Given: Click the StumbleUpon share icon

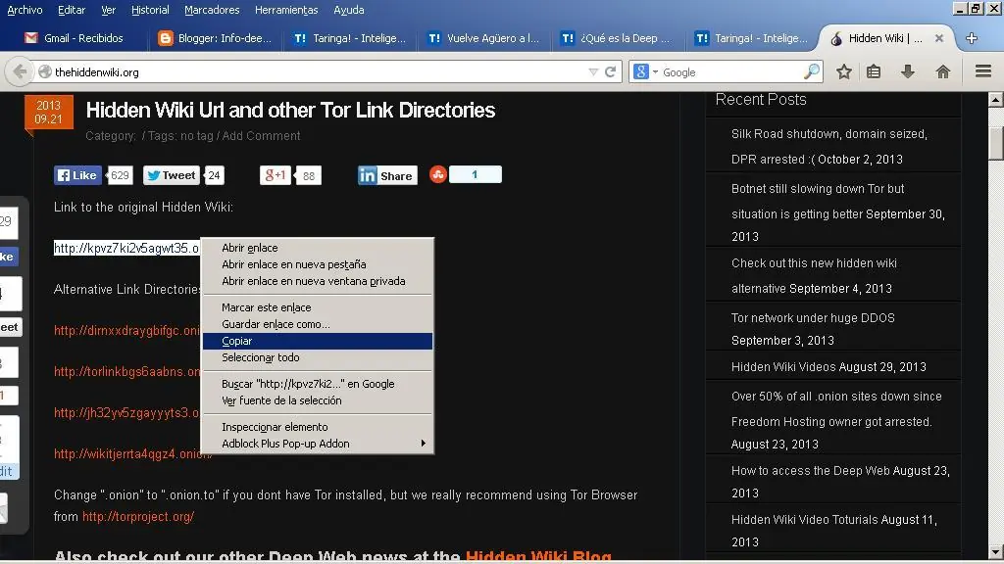Looking at the screenshot, I should (x=438, y=174).
